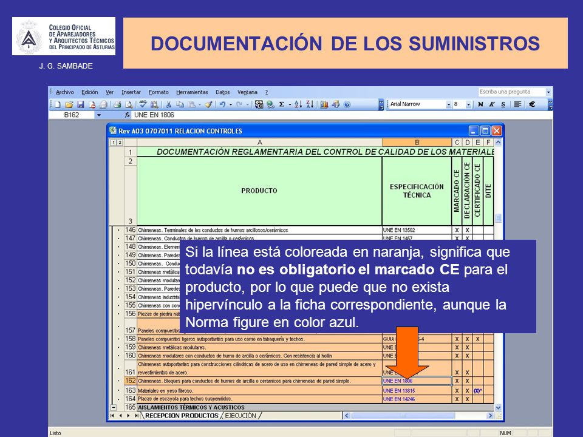Open the Name Box dropdown arrow
583x437 pixels.
(x=99, y=115)
